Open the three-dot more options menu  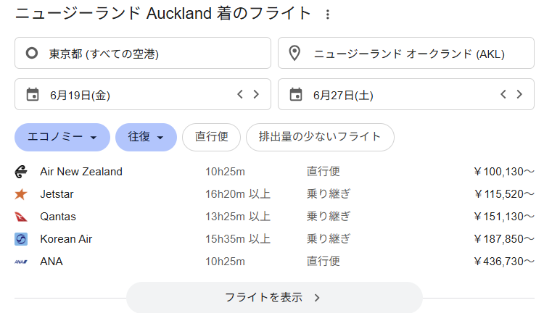click(328, 14)
